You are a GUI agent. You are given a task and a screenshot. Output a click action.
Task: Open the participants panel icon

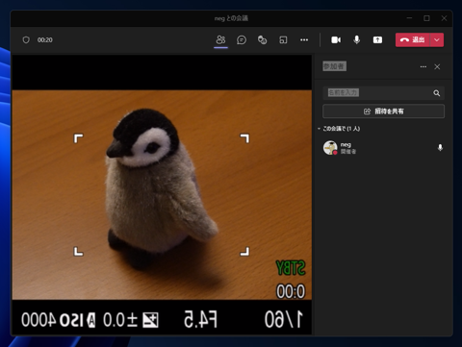220,40
